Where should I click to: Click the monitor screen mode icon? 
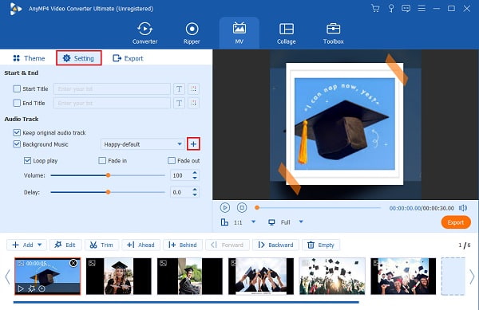[271, 222]
